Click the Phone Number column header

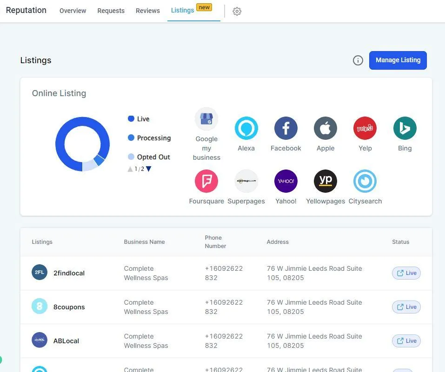(x=215, y=242)
